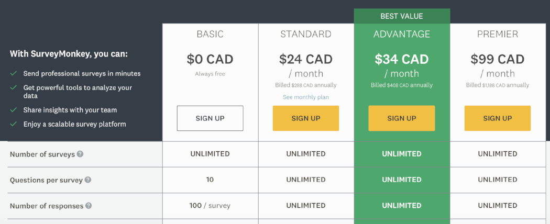Click checkmark next to Share insights with your team
550x224 pixels.
click(x=13, y=110)
